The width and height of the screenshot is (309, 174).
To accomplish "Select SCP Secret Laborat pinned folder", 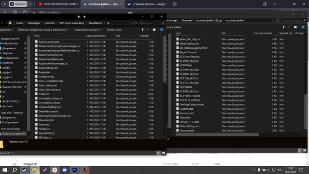I will pyautogui.click(x=13, y=82).
